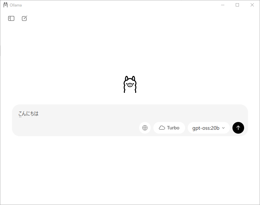
Task: Toggle the sidebar panel icon
Action: 11,18
